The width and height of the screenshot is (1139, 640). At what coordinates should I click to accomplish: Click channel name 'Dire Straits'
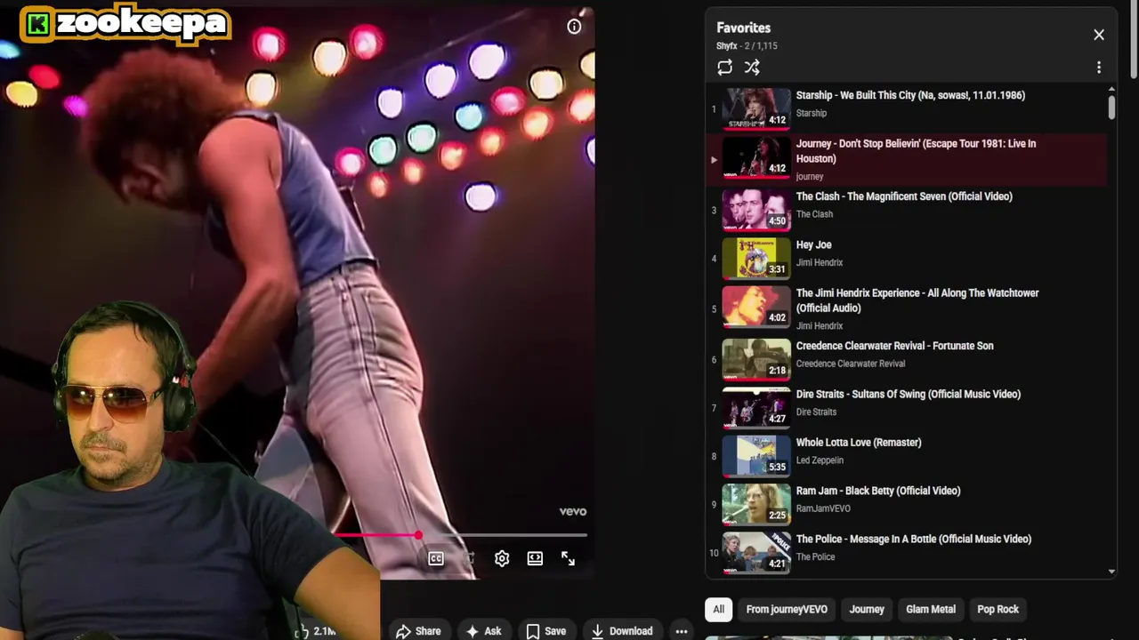coord(816,412)
